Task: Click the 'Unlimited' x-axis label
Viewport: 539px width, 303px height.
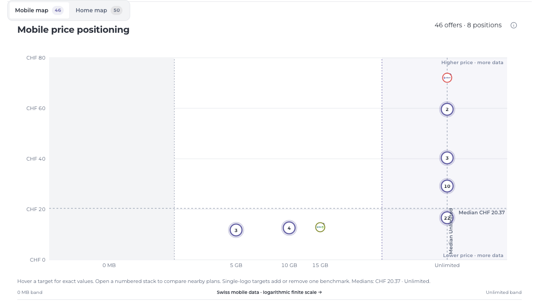Action: point(447,265)
